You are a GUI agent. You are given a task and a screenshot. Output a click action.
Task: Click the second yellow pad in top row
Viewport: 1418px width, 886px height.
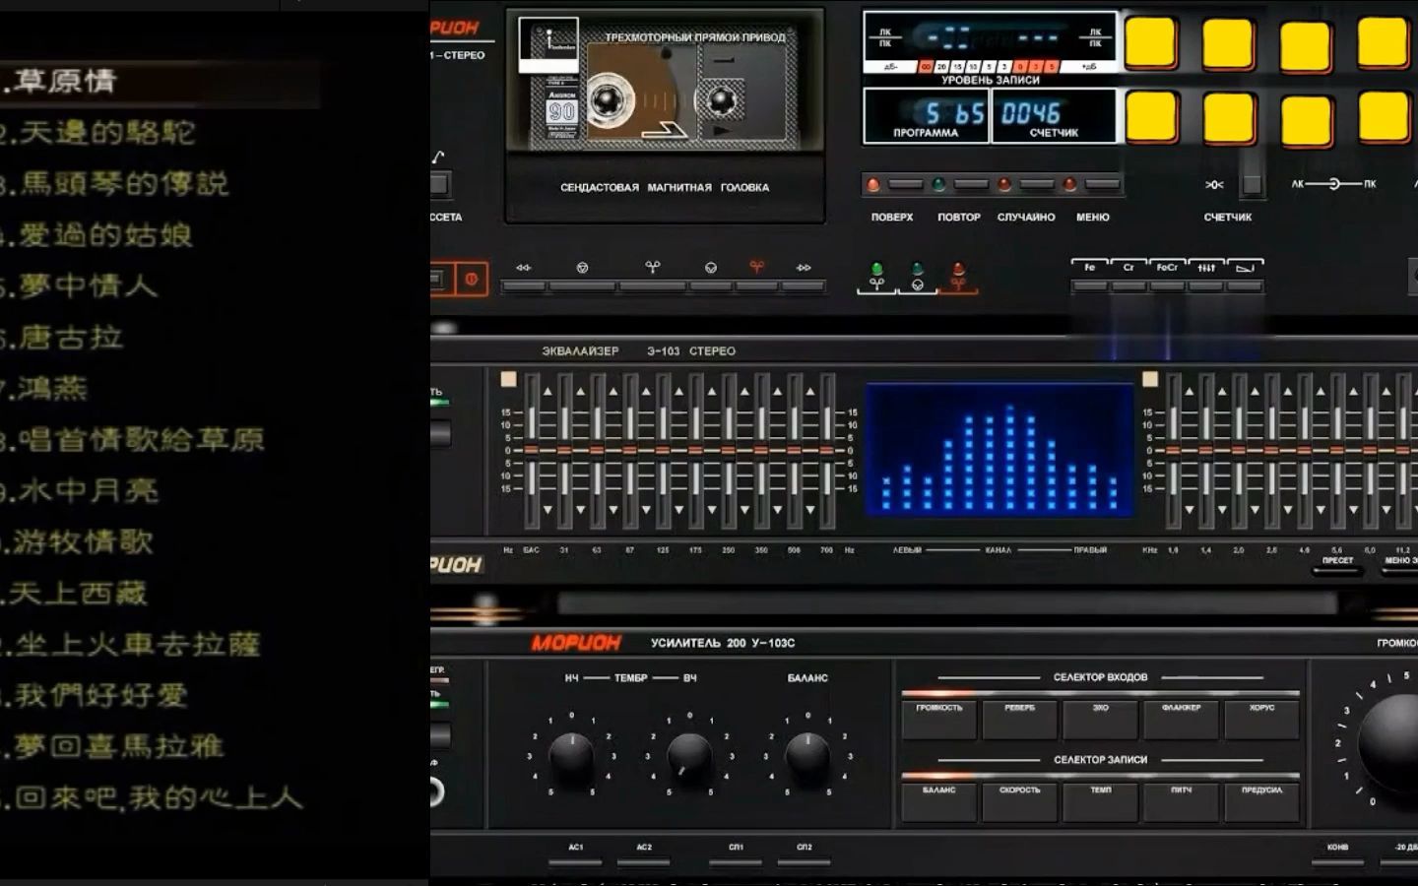coord(1228,42)
